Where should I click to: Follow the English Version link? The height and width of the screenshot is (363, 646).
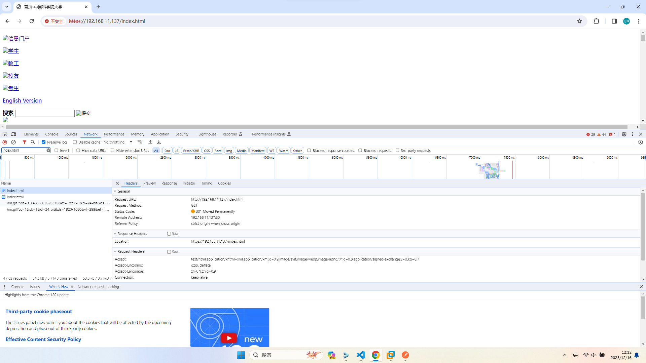coord(22,100)
